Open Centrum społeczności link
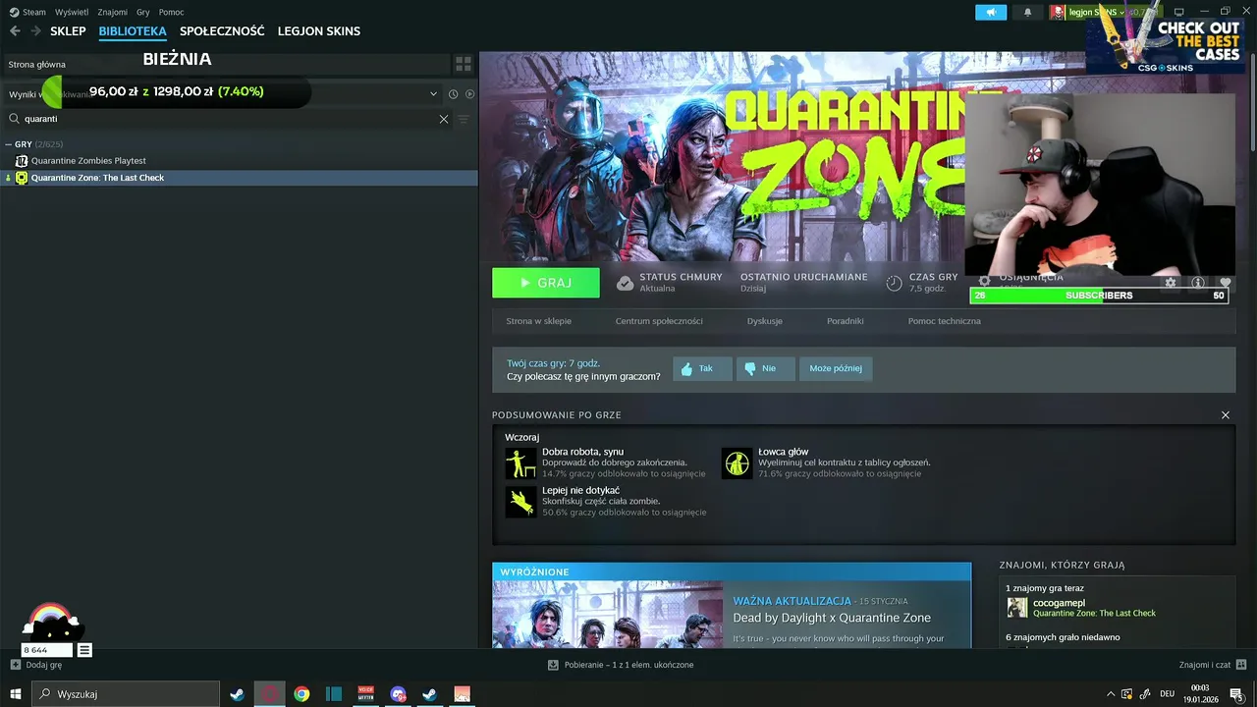 coord(659,321)
